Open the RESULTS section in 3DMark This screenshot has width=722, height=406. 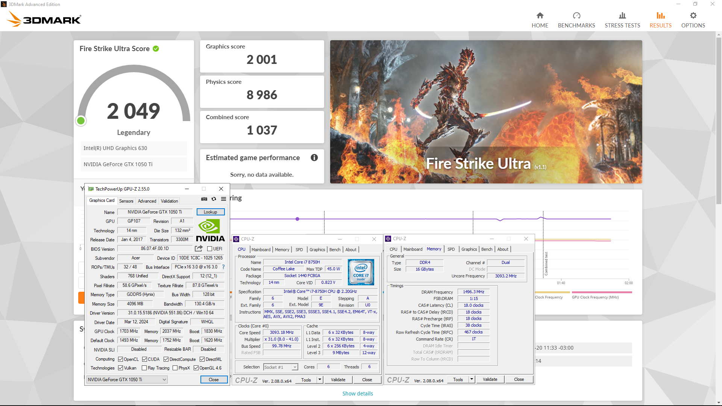[x=660, y=20]
